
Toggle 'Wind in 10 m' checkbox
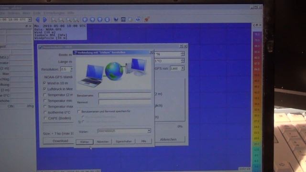point(44,83)
